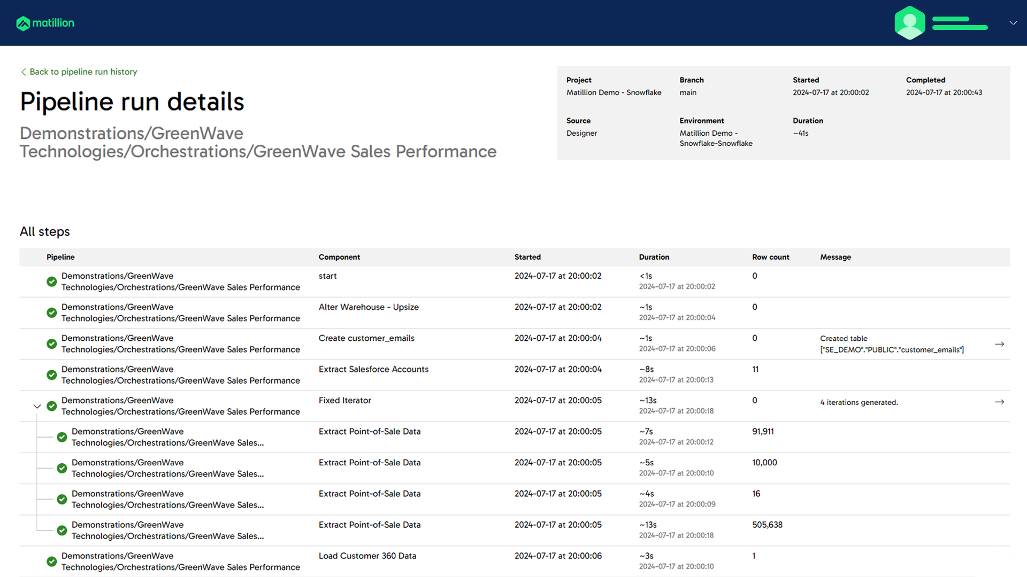This screenshot has height=577, width=1027.
Task: Open details arrow for Created table message
Action: [x=999, y=344]
